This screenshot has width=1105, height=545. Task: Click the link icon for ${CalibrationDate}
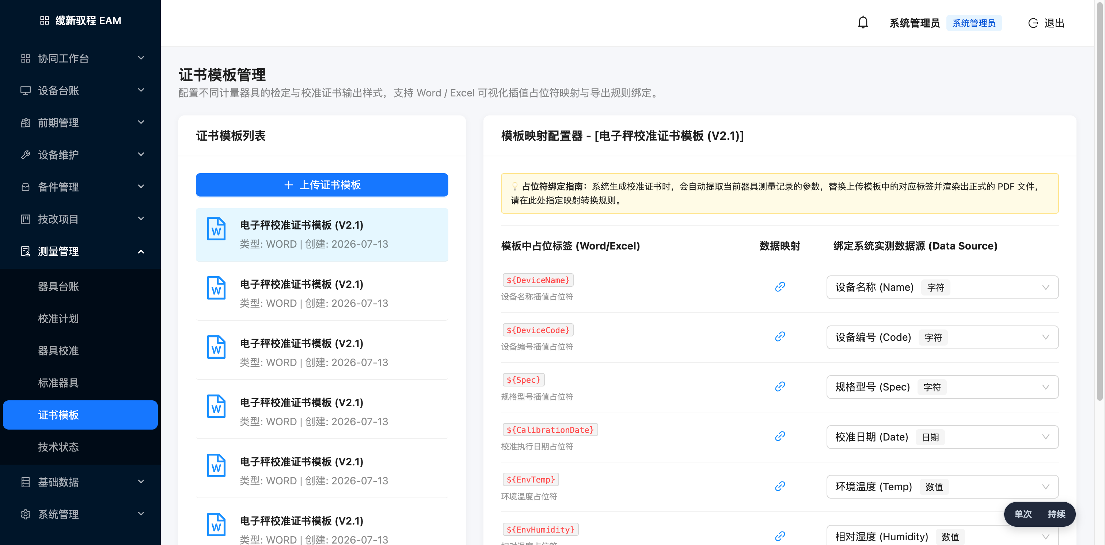point(780,437)
